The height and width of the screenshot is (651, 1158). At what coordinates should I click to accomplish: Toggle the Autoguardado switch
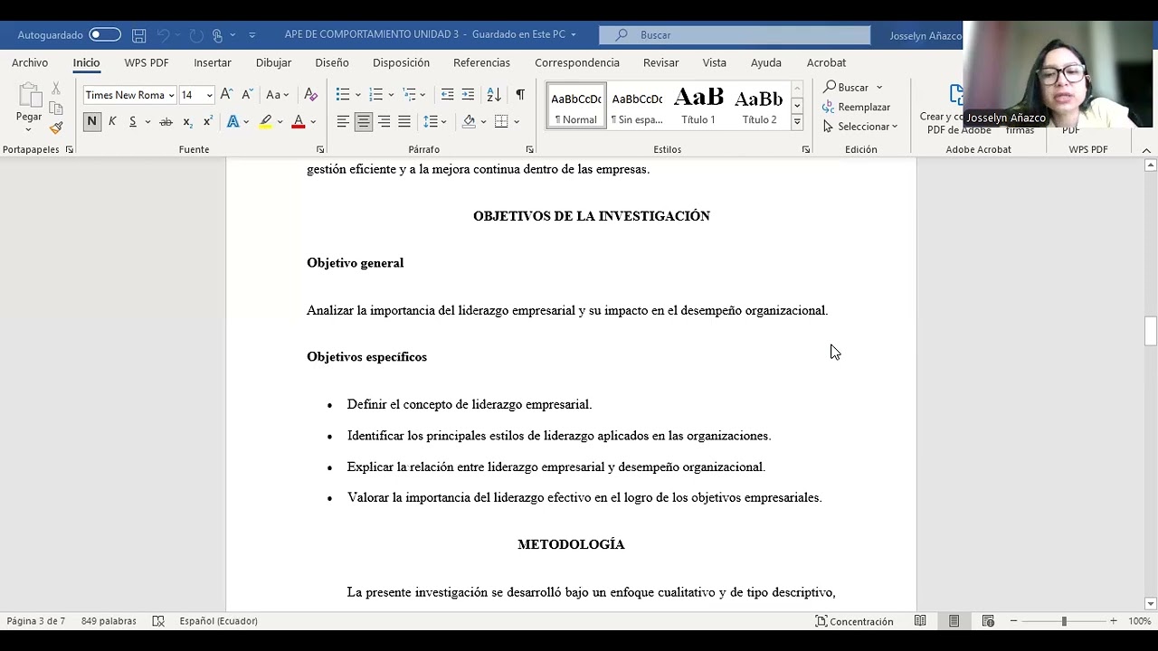[x=105, y=34]
